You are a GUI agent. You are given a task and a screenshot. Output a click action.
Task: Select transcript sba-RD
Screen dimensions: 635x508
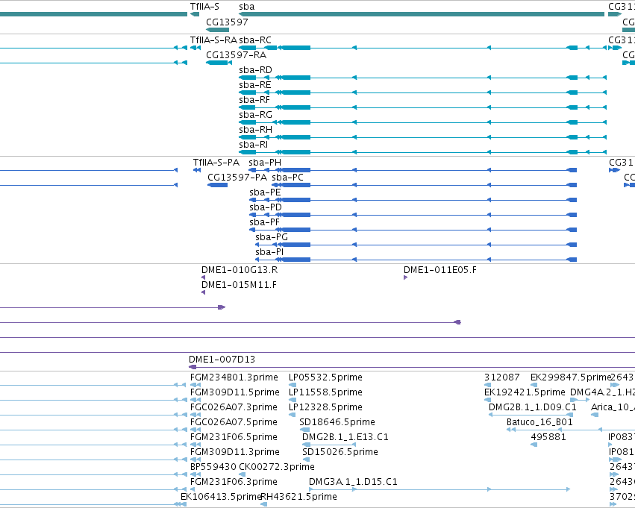(255, 70)
